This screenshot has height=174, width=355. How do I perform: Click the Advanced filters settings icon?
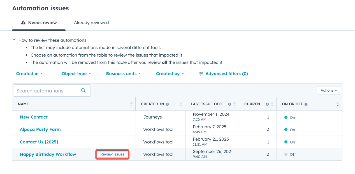pyautogui.click(x=201, y=73)
